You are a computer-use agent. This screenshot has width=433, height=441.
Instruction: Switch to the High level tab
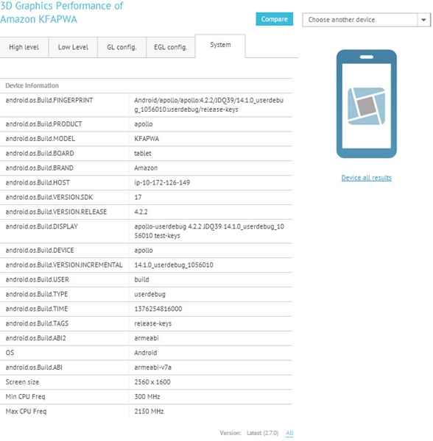(x=24, y=47)
